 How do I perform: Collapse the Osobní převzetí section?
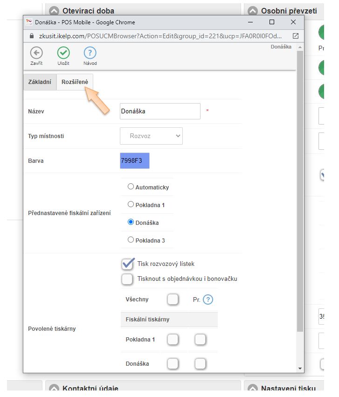[x=253, y=11]
